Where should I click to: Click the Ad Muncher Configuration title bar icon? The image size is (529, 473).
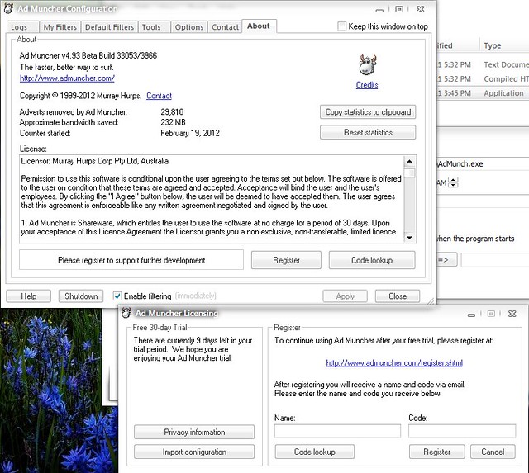pyautogui.click(x=8, y=8)
